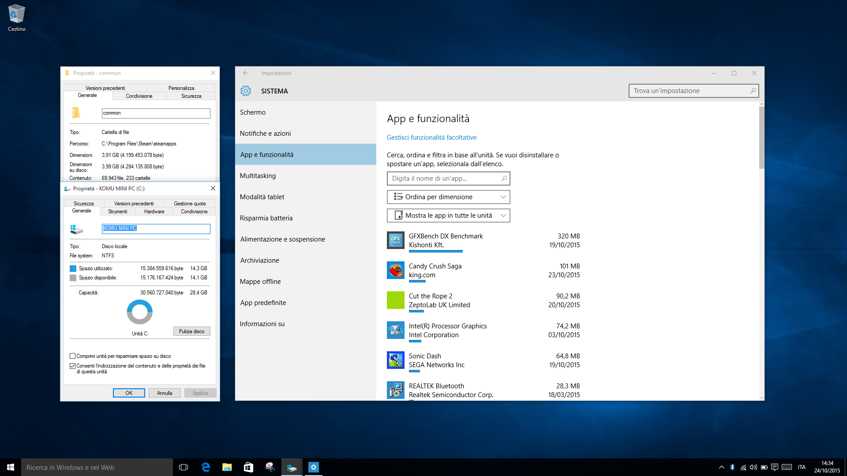Click the paint-like app icon on the taskbar

pos(270,467)
